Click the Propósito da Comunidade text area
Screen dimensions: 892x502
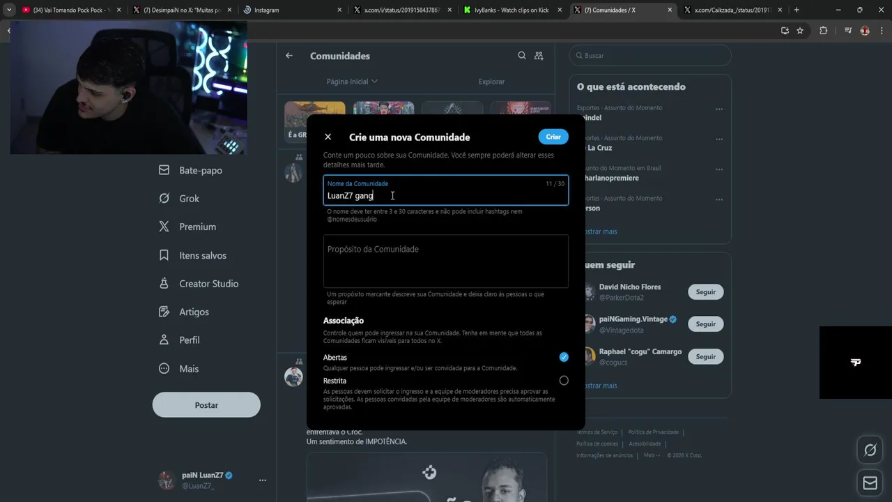(x=446, y=261)
